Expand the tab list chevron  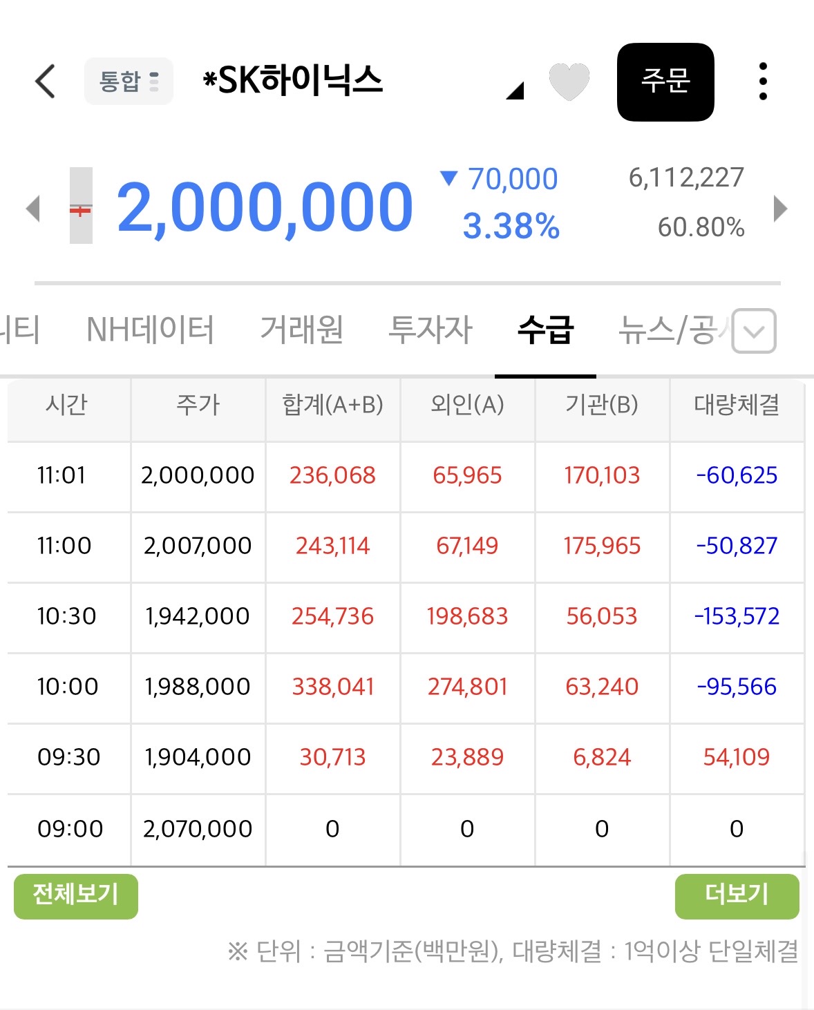tap(754, 331)
